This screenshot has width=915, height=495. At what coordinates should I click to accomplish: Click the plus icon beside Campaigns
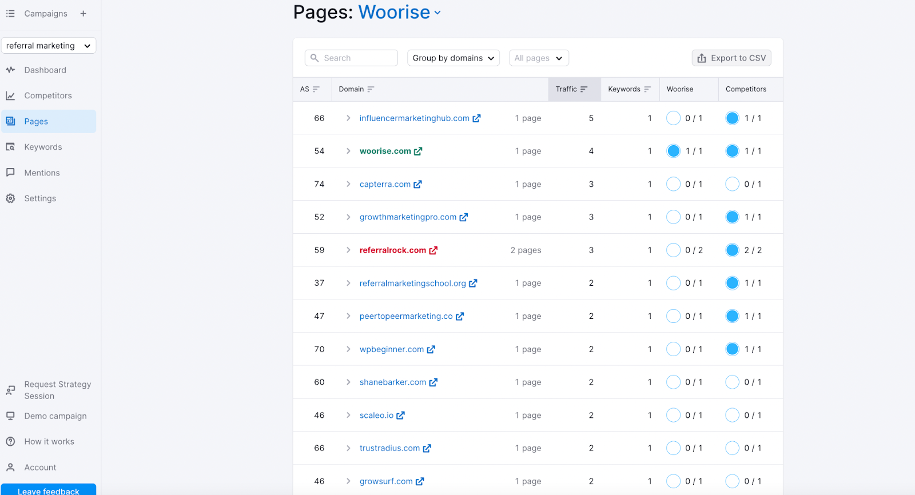click(83, 14)
